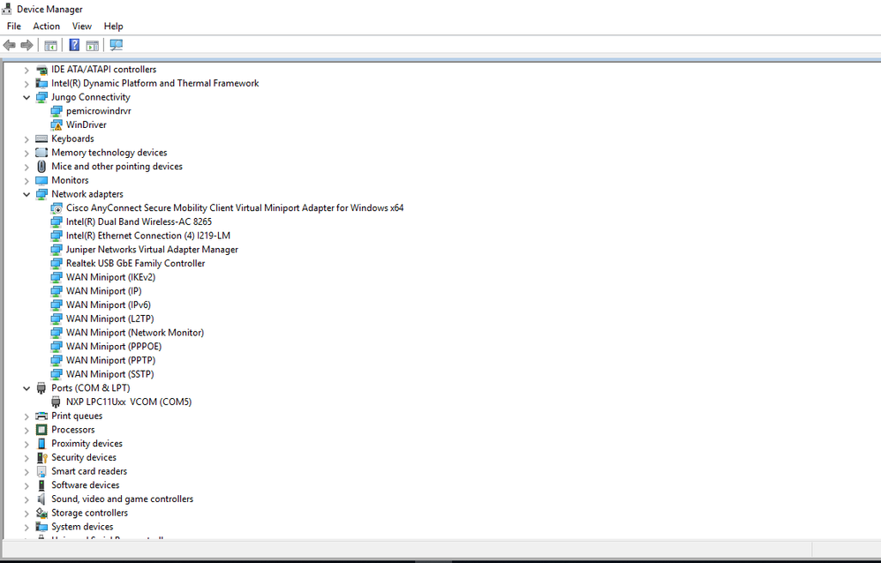Select WAN Miniport (IPv6)
The image size is (881, 563).
tap(109, 304)
